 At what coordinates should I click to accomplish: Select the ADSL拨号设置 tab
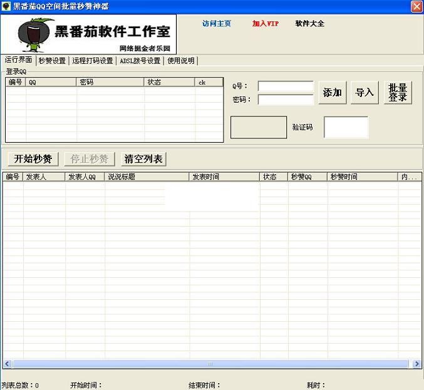click(140, 61)
